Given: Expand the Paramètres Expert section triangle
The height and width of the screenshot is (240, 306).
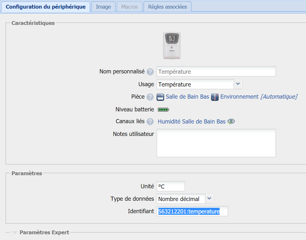Looking at the screenshot, I should 14,233.
